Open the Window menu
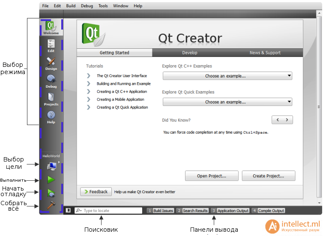Screen dimensions: 323x236 [x=120, y=6]
